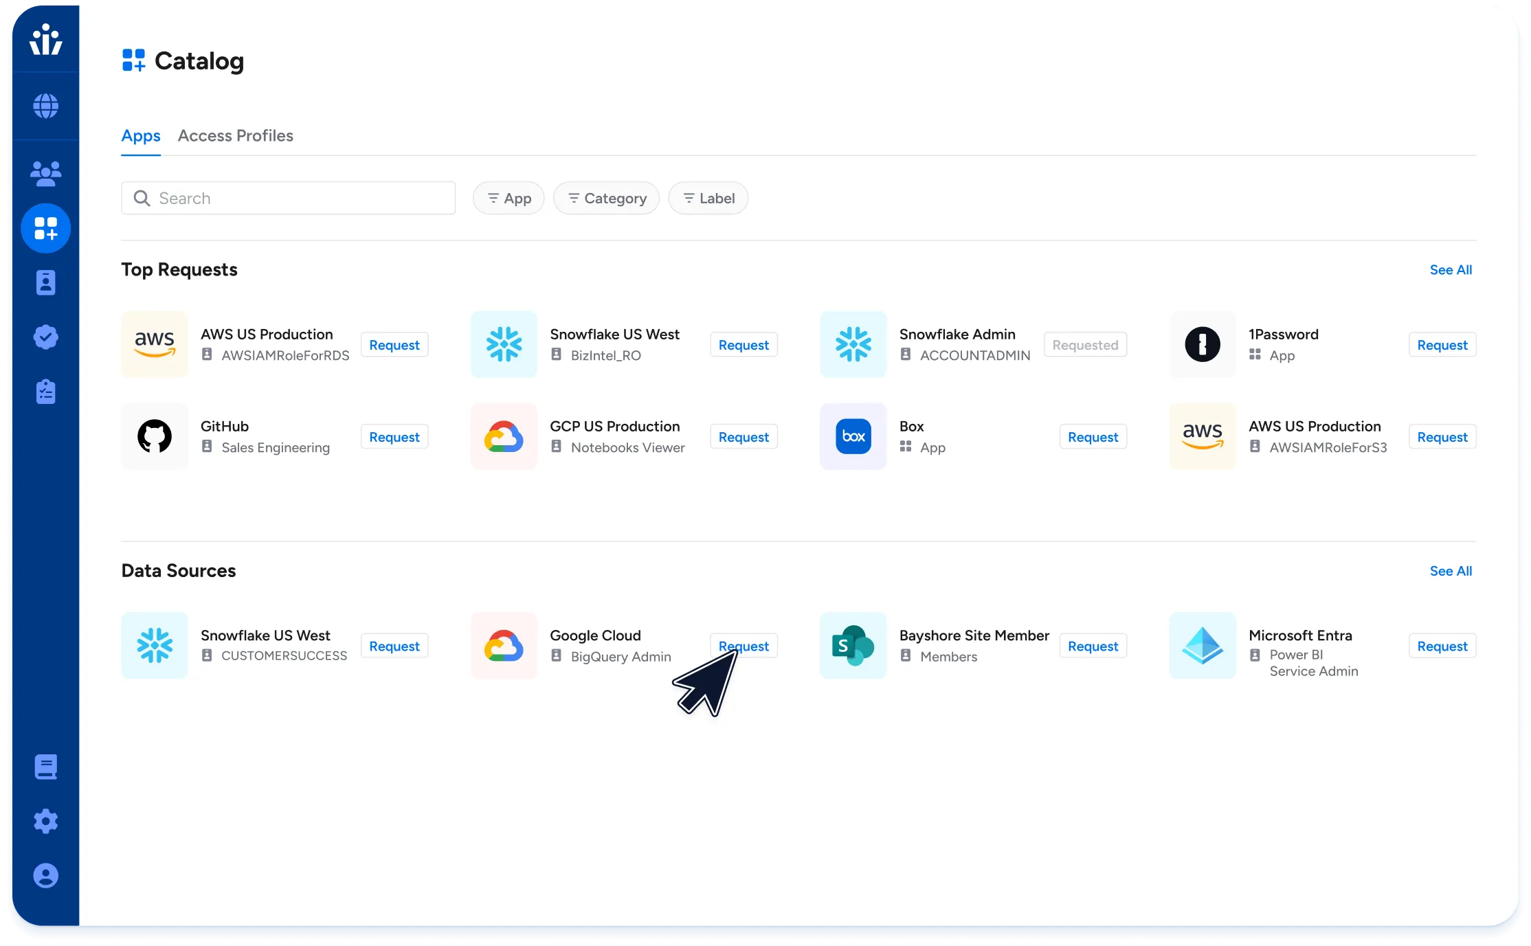The width and height of the screenshot is (1531, 946).
Task: Open the clipboard checklist sidebar icon
Action: click(x=45, y=392)
